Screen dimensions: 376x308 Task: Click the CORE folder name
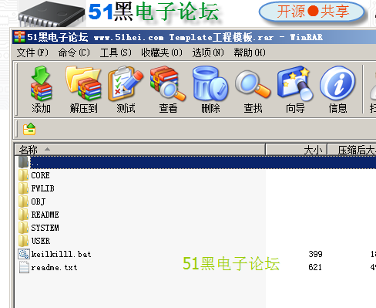[x=40, y=175]
